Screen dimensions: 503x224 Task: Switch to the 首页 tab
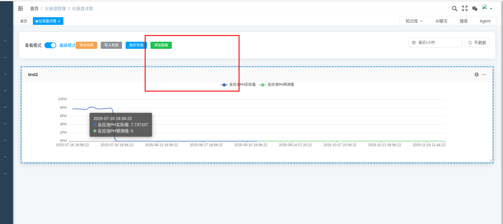click(24, 21)
